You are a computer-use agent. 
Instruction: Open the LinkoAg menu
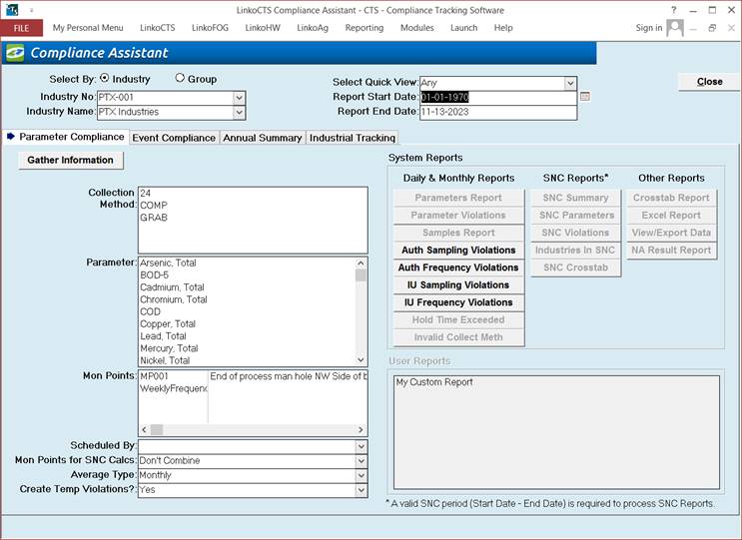click(313, 28)
